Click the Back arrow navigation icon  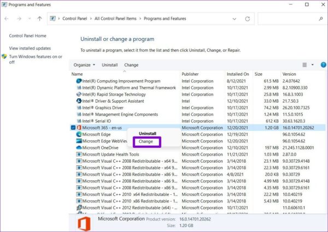pos(7,19)
